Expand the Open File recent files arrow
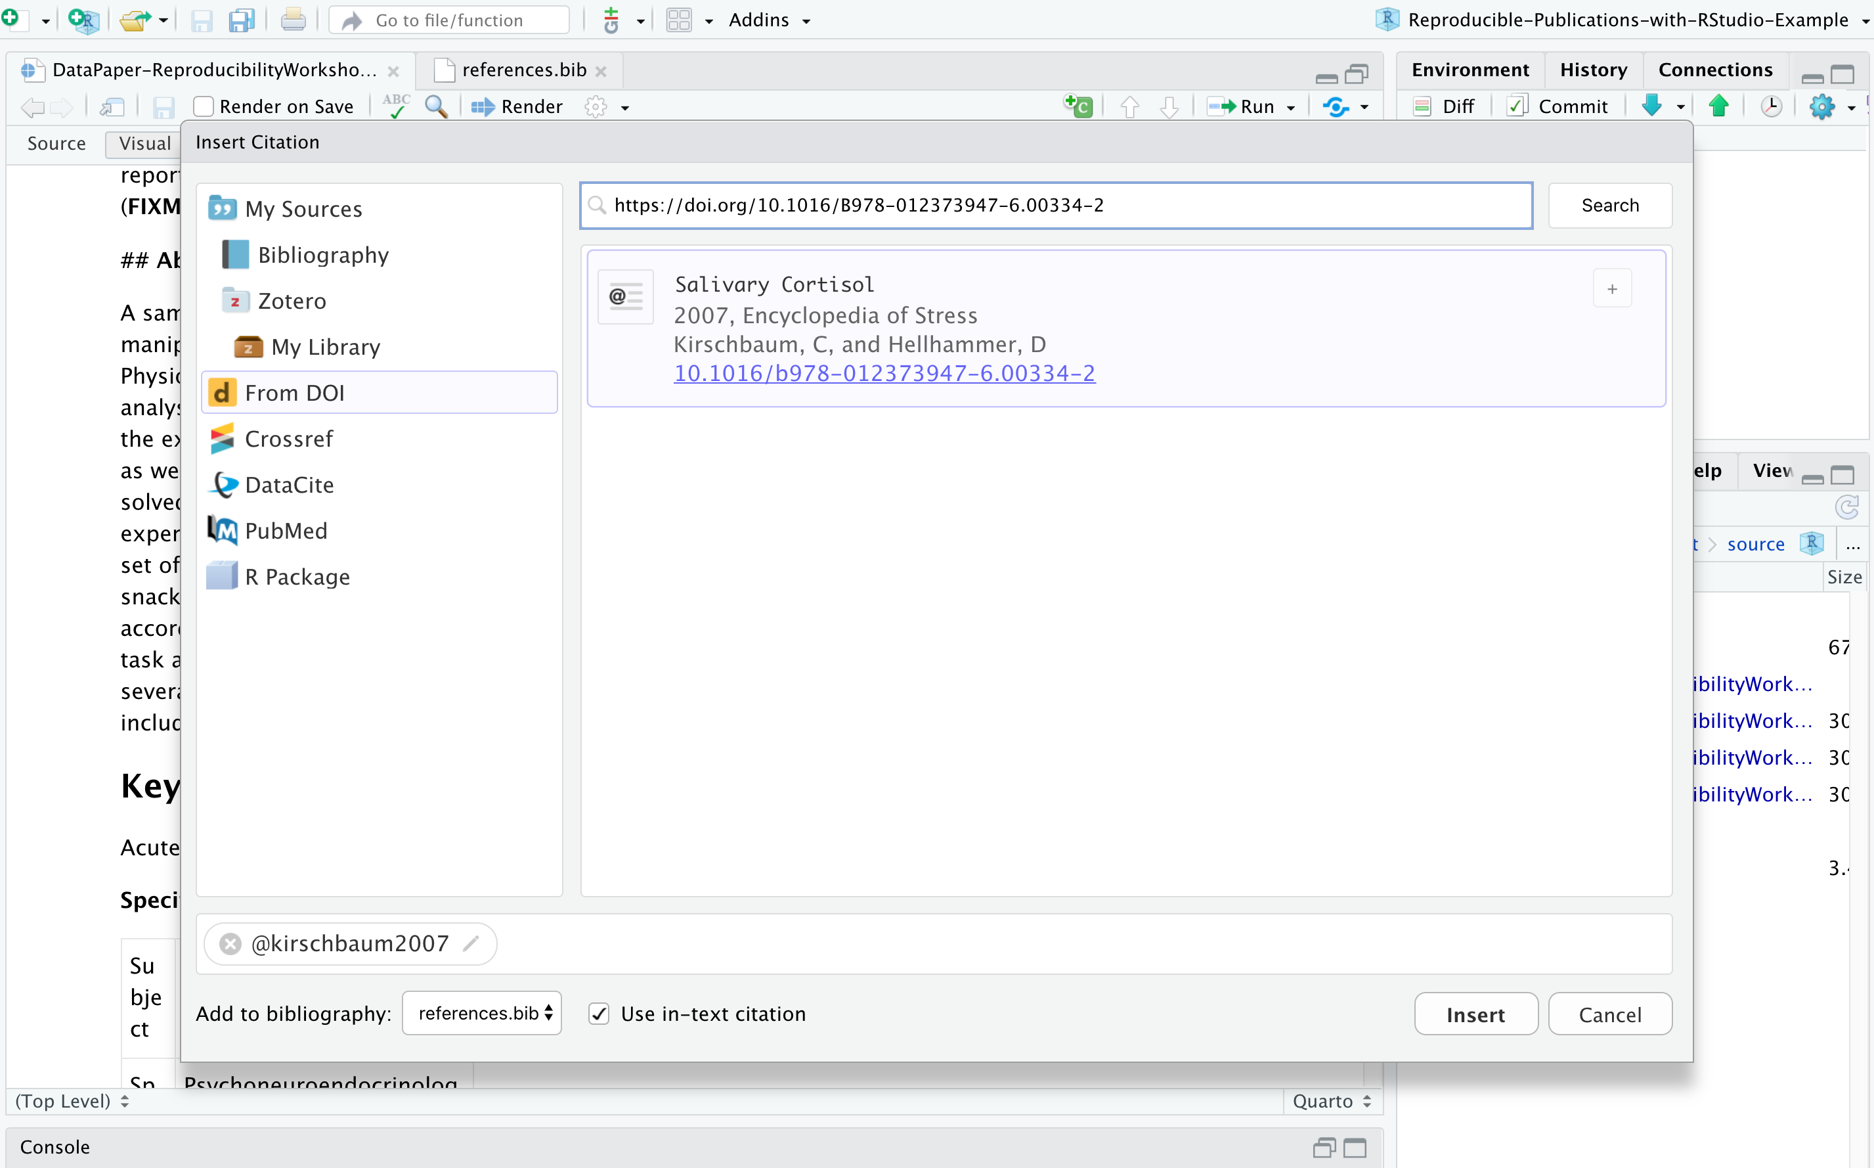Viewport: 1874px width, 1168px height. tap(163, 21)
